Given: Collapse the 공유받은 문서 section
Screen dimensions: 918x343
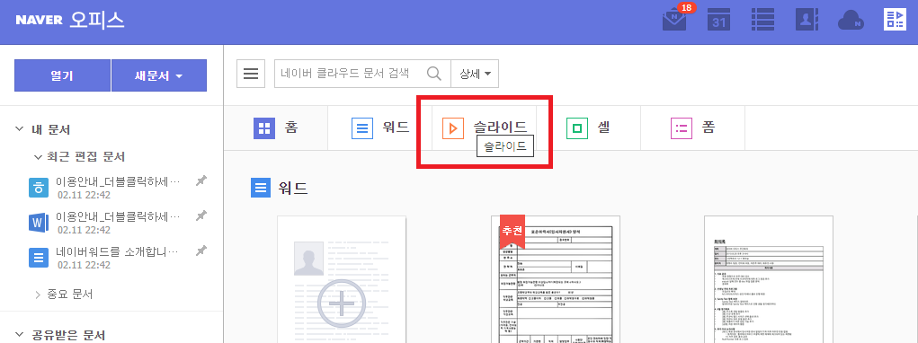Looking at the screenshot, I should point(19,335).
